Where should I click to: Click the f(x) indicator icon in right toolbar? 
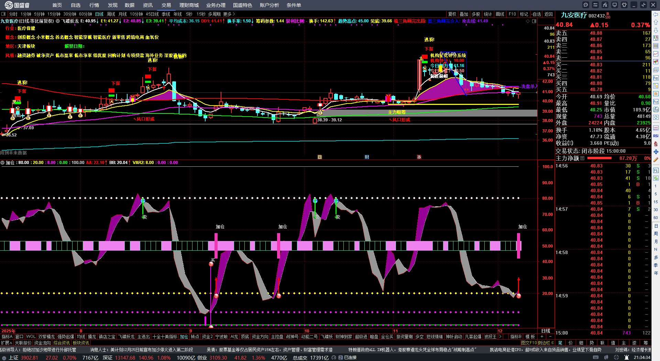tap(656, 110)
